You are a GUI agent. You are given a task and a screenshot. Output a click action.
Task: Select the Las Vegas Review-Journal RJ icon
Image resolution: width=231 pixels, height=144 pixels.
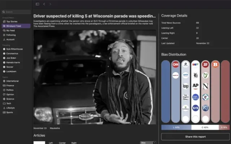click(x=205, y=107)
